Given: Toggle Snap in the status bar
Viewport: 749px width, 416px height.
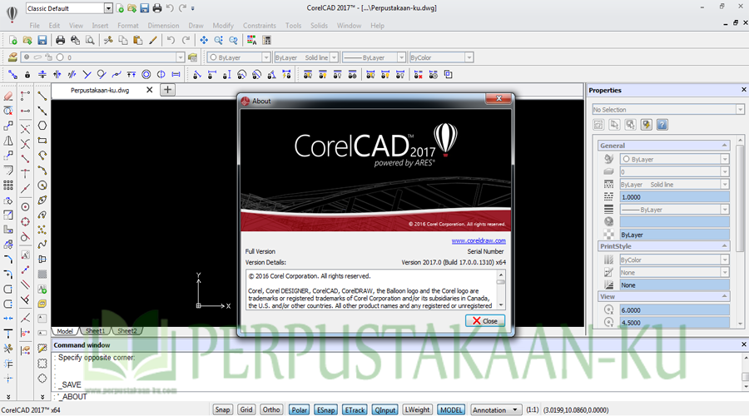Looking at the screenshot, I should pos(222,410).
